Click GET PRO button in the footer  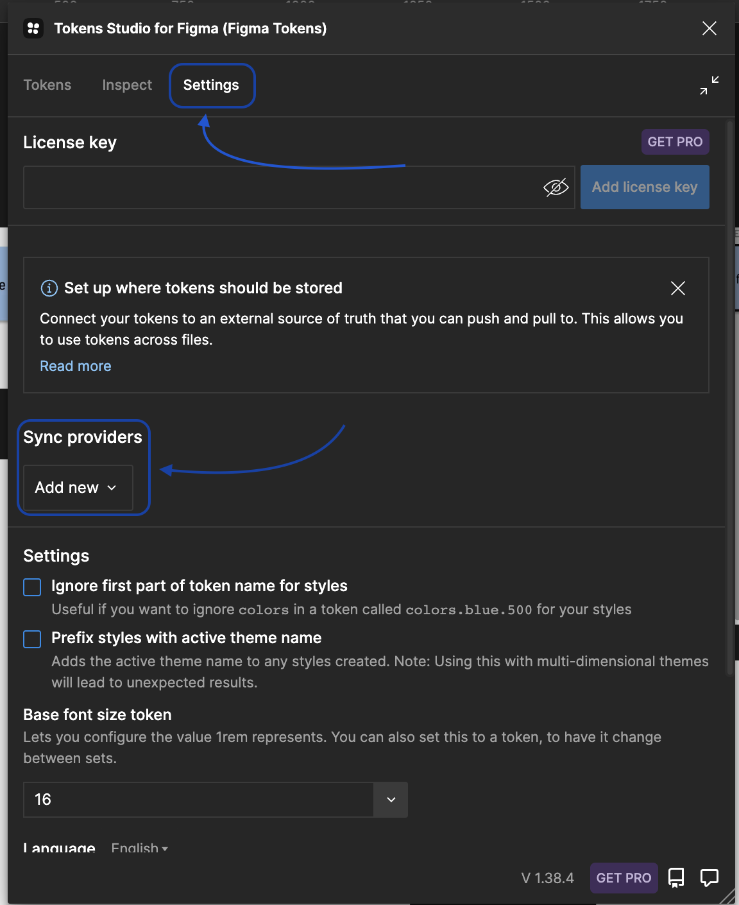pyautogui.click(x=624, y=878)
